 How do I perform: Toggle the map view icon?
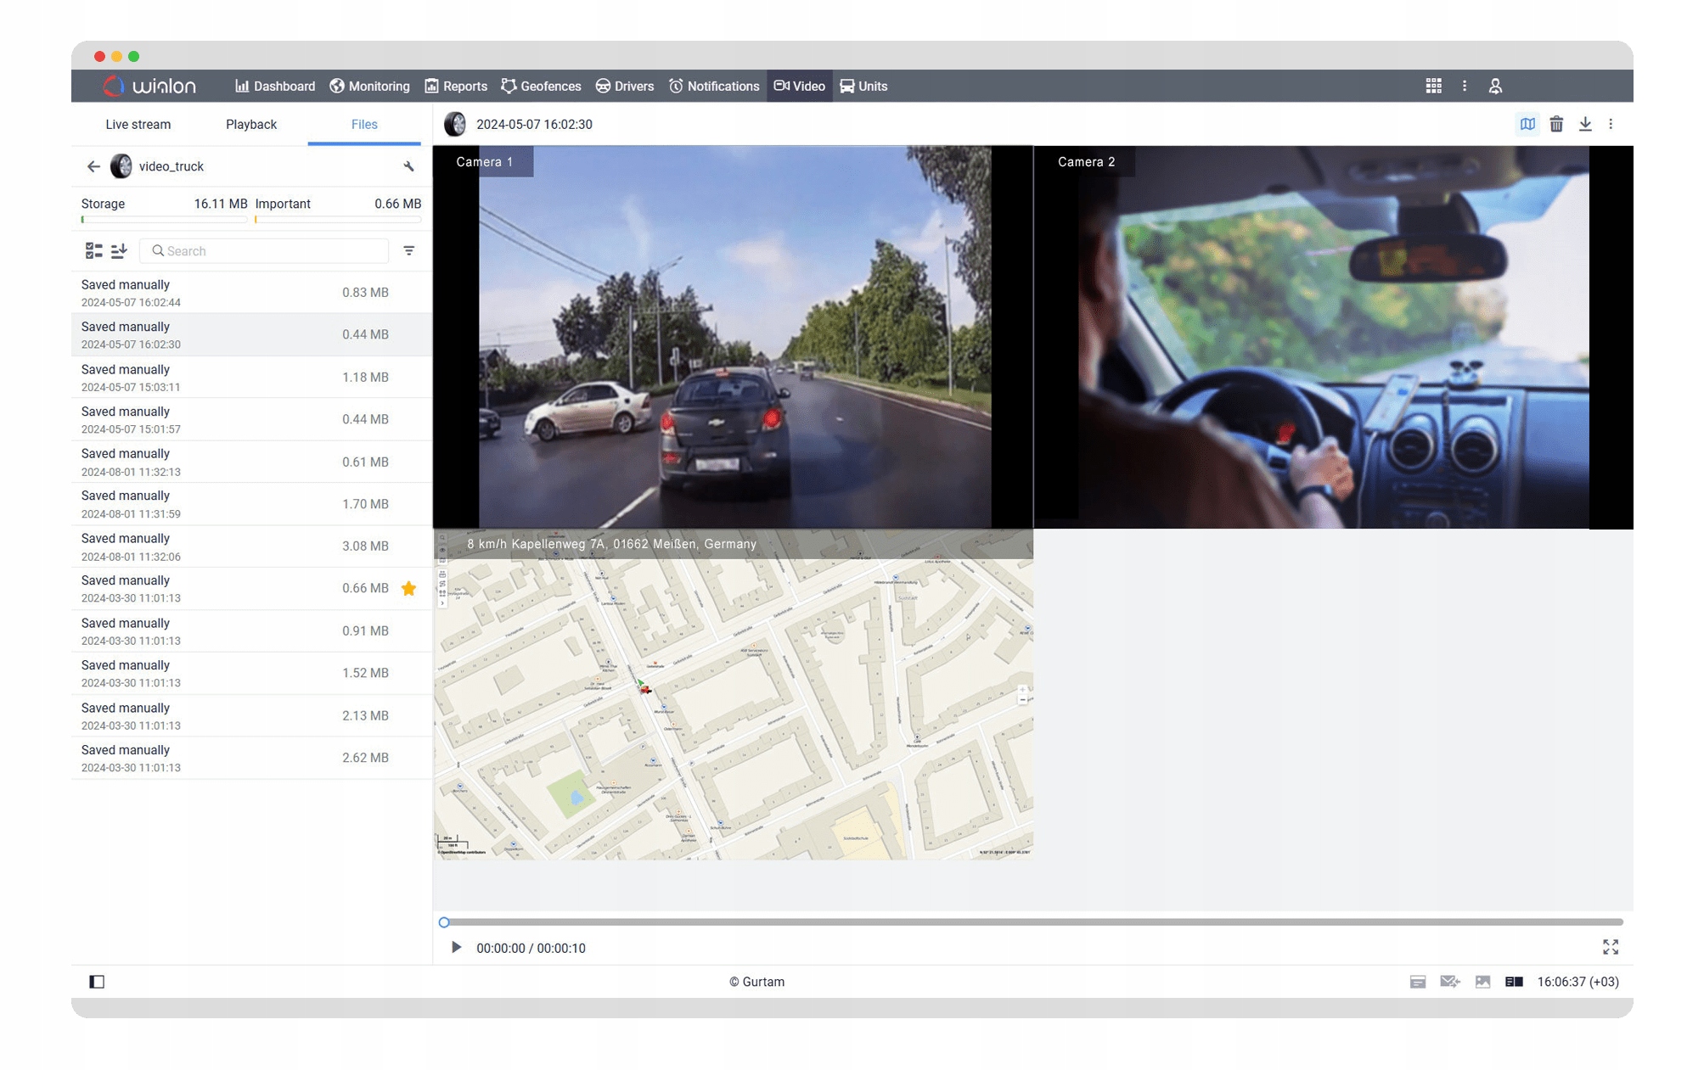click(1527, 125)
